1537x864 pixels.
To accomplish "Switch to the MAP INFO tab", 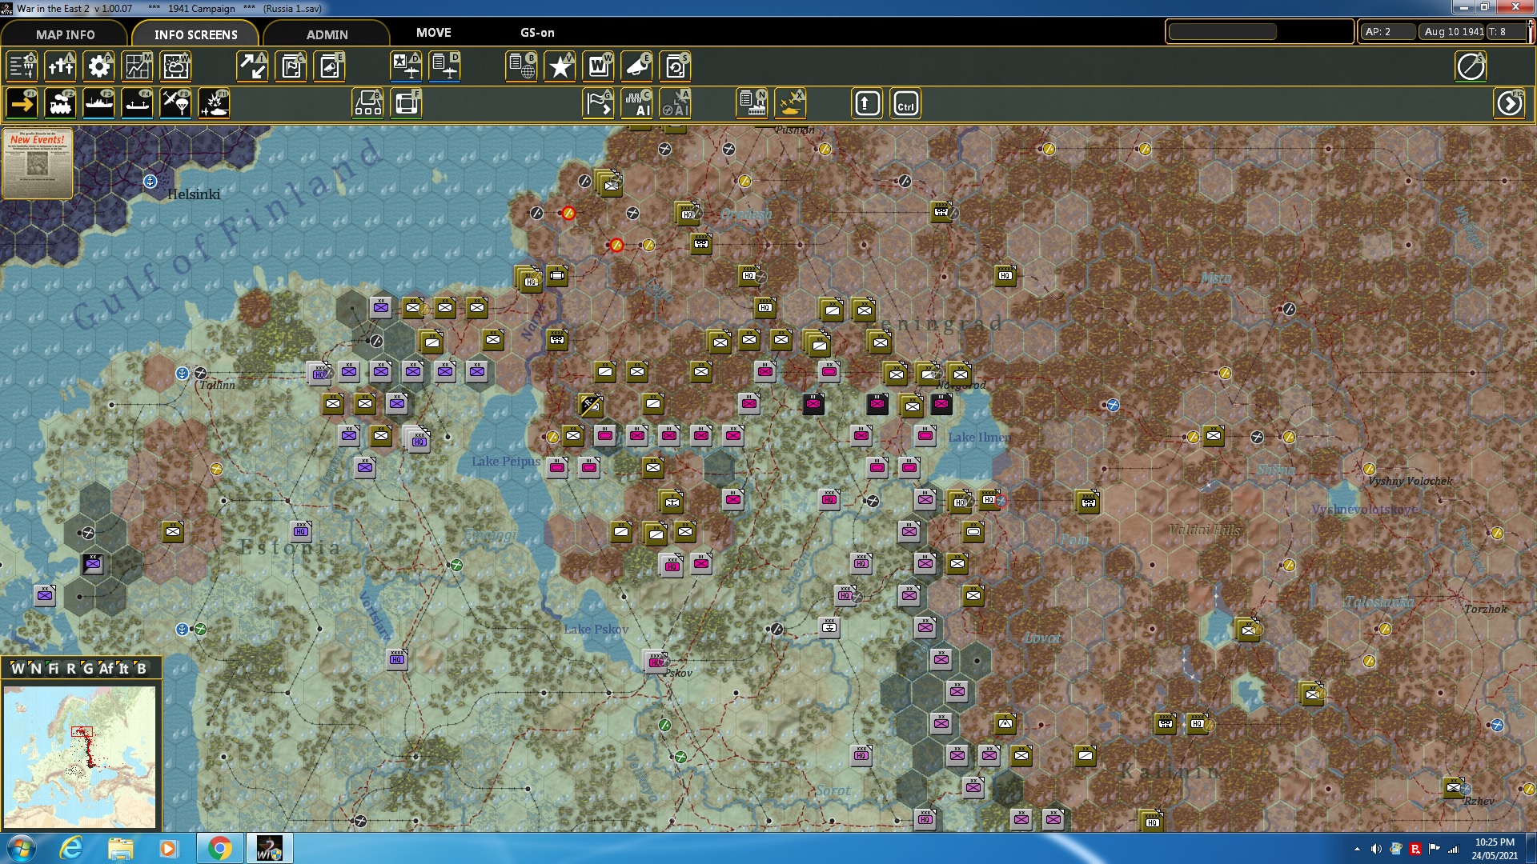I will 65,34.
